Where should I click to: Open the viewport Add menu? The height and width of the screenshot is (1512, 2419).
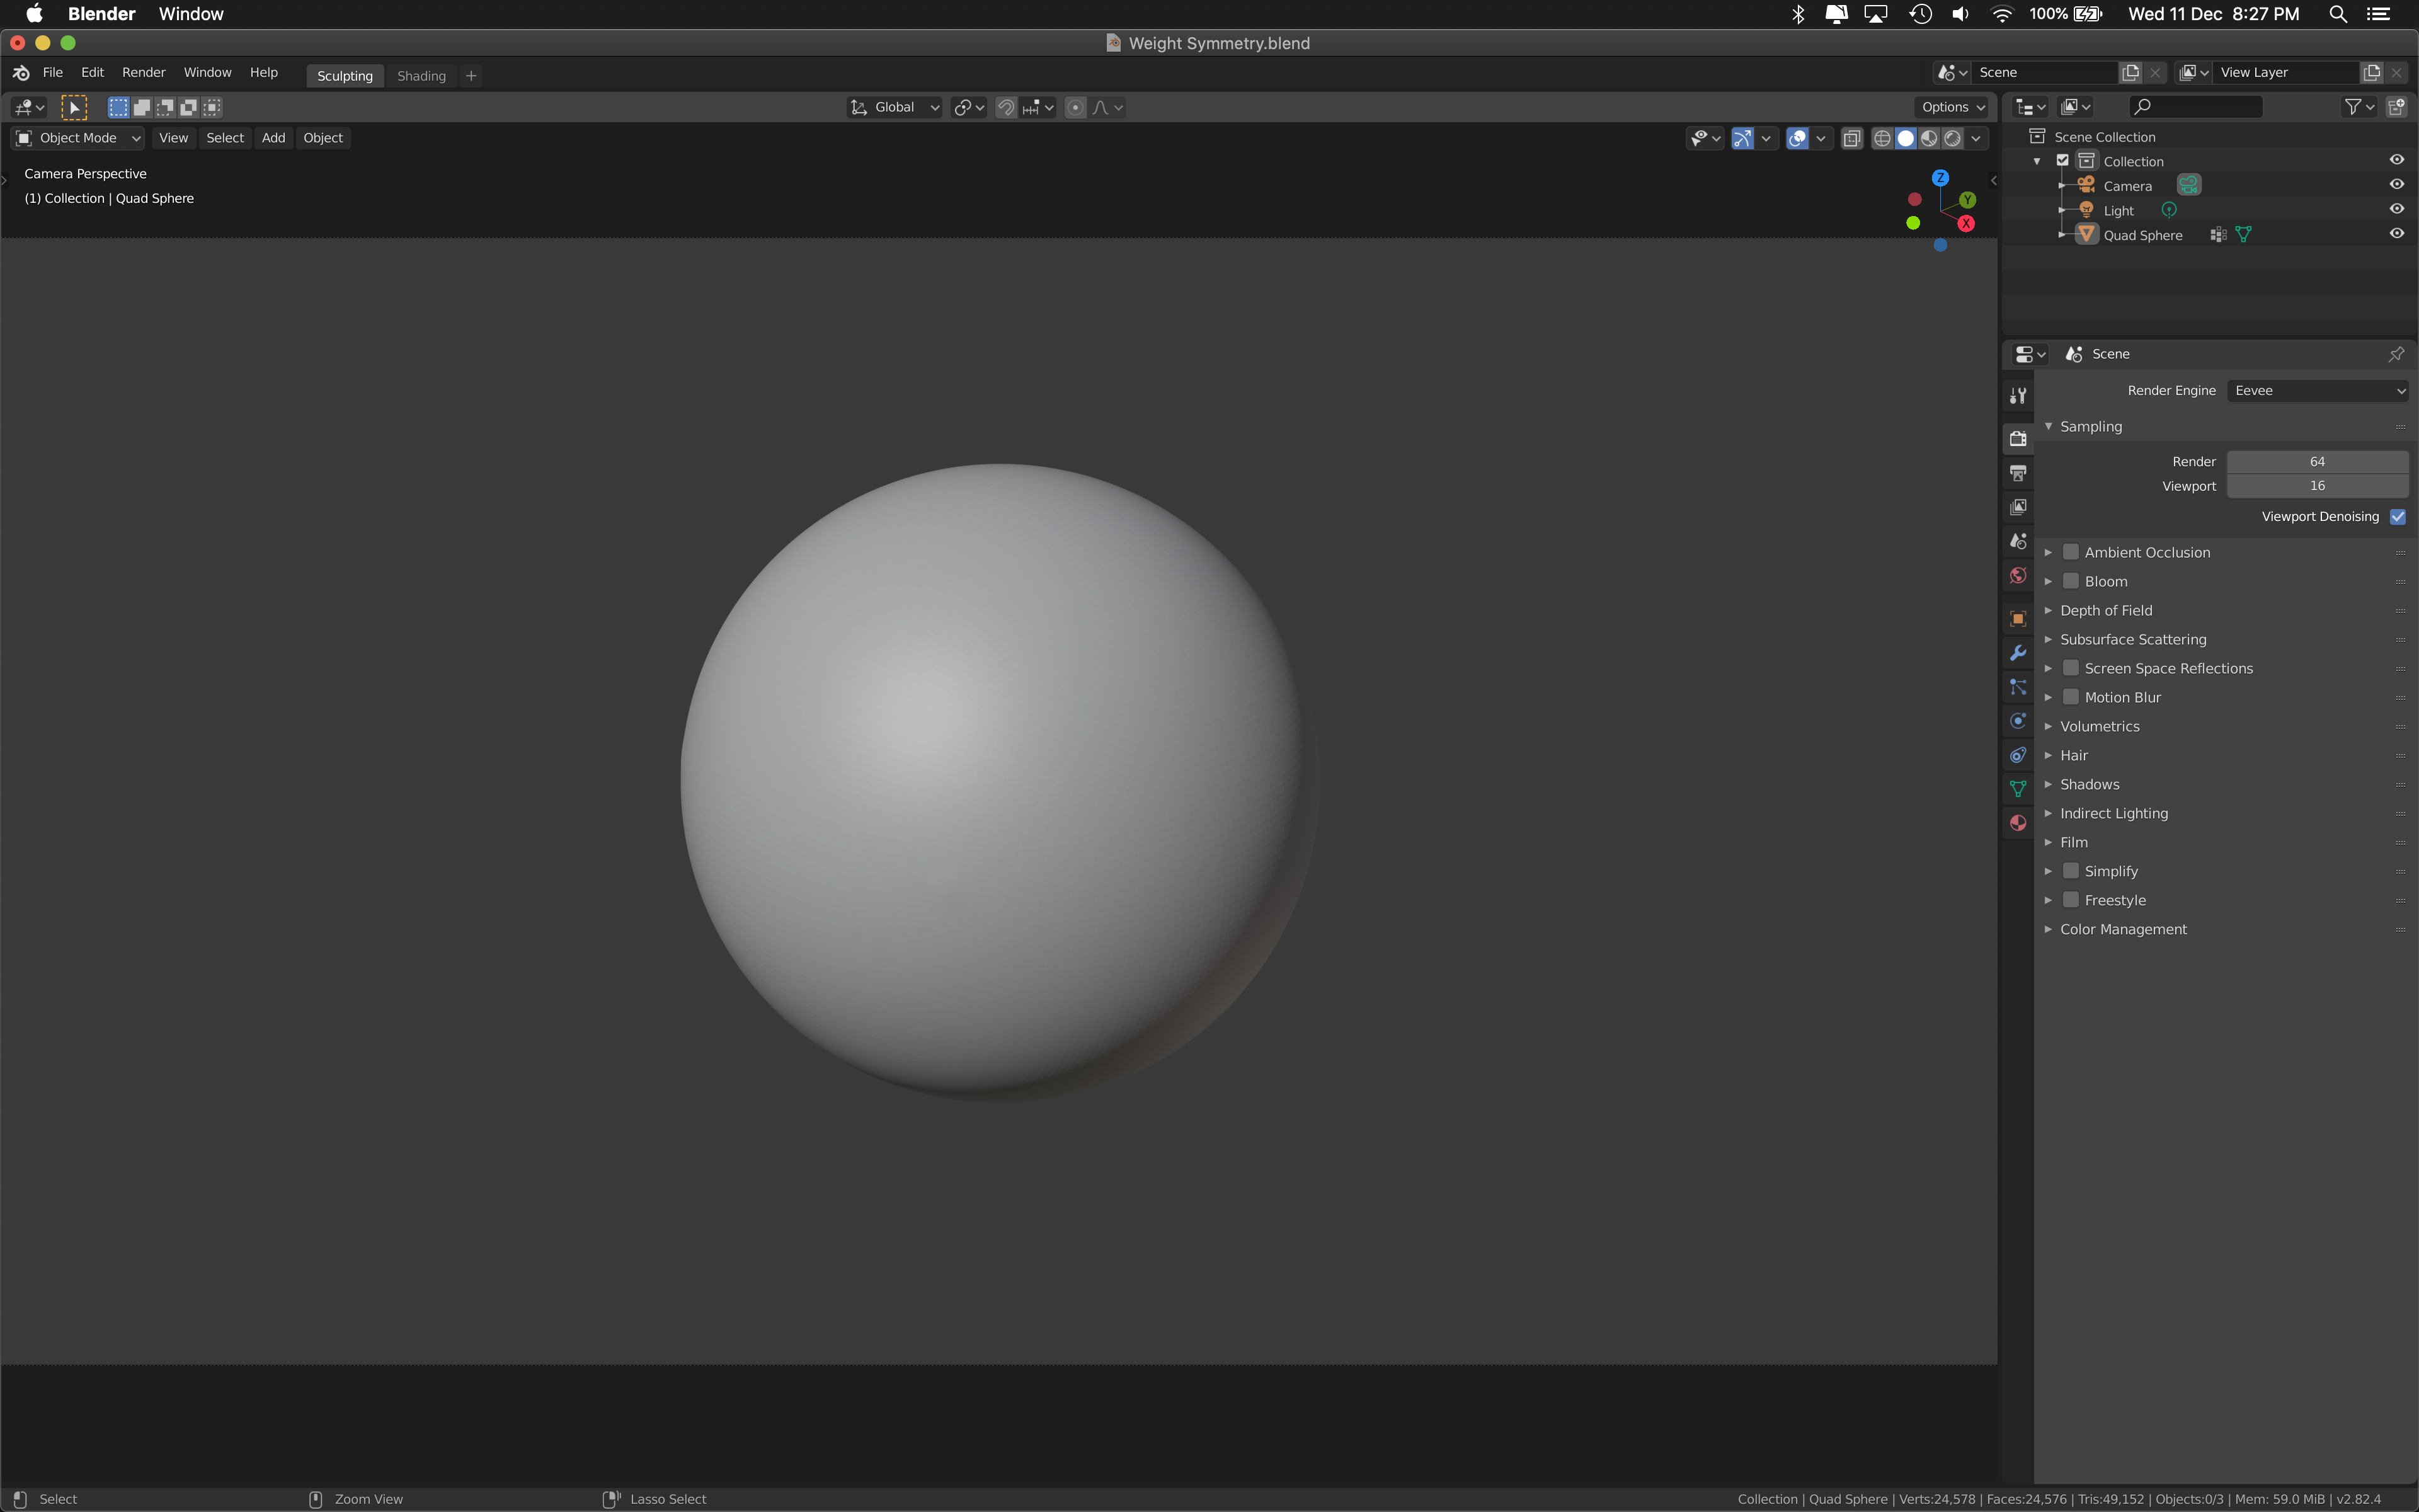point(273,138)
